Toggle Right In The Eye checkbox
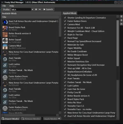Screen dimensions: 123x124 65,35
